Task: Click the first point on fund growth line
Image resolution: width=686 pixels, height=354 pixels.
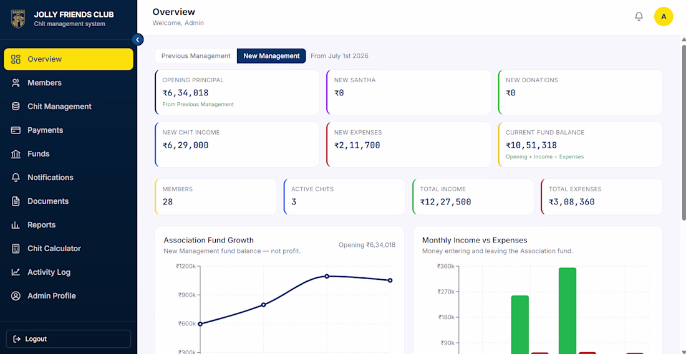Action: tap(200, 324)
